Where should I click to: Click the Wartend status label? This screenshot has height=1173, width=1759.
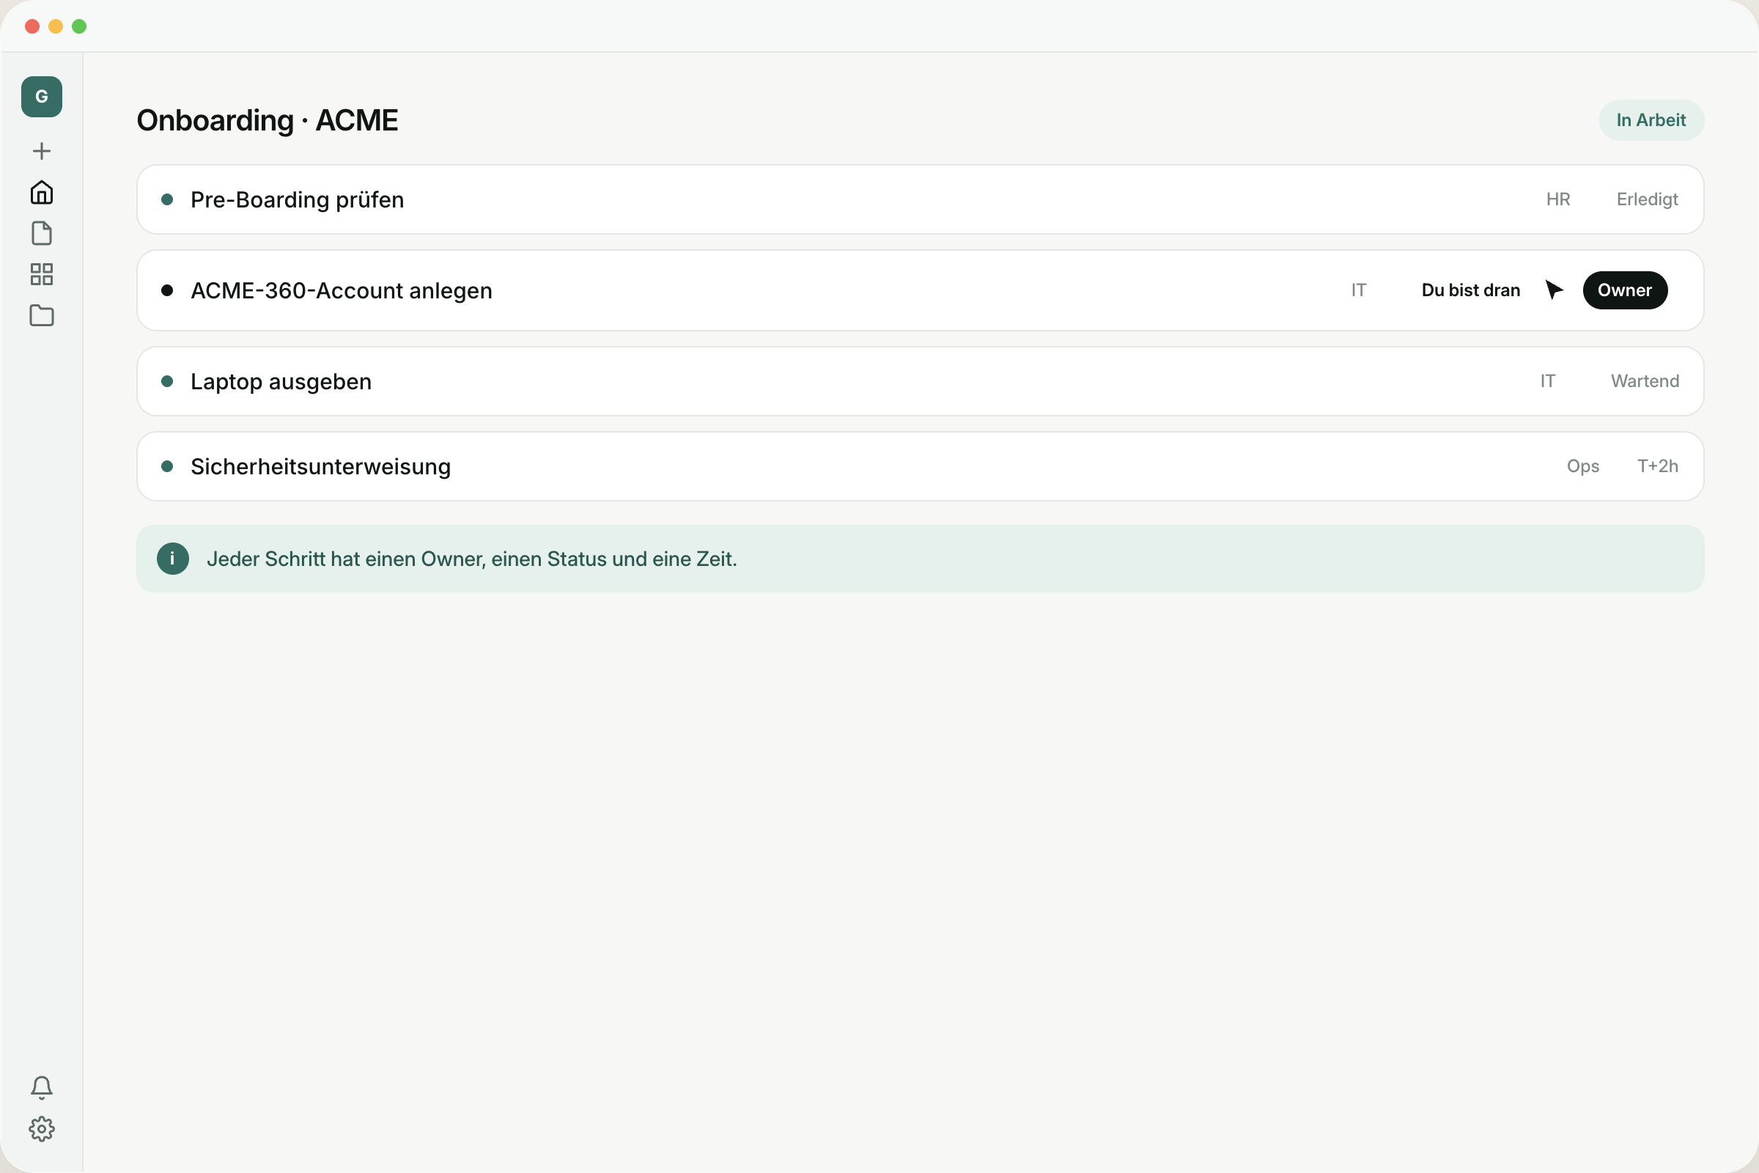pos(1645,381)
